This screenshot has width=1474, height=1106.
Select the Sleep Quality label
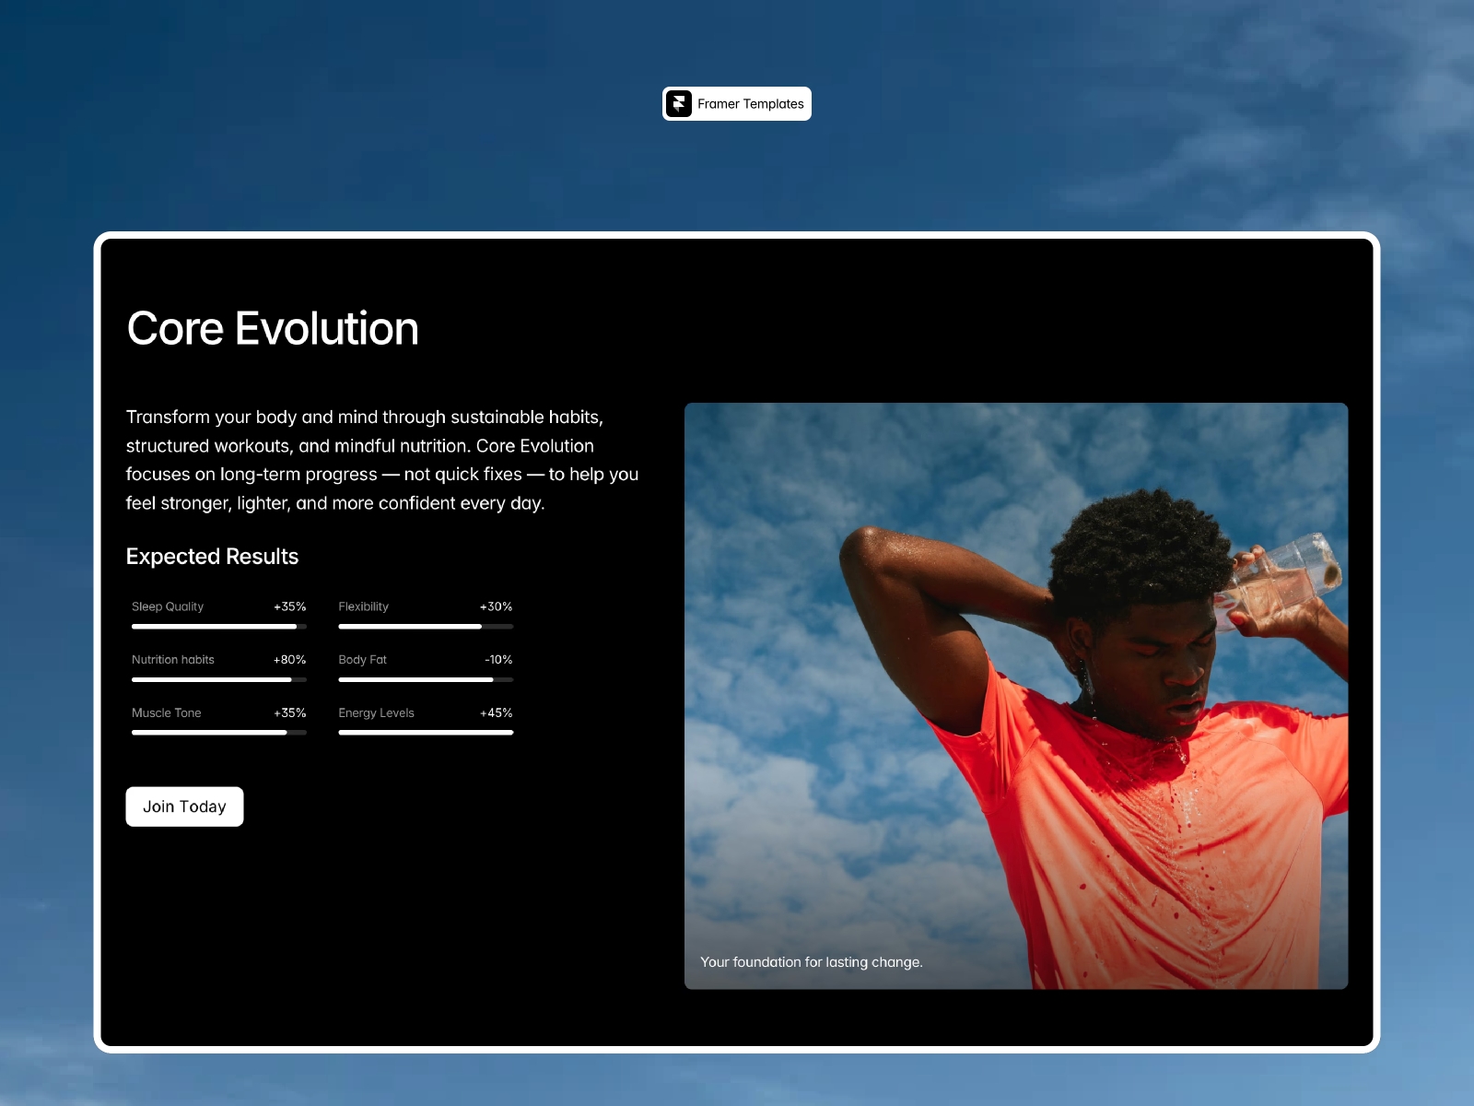pyautogui.click(x=167, y=606)
